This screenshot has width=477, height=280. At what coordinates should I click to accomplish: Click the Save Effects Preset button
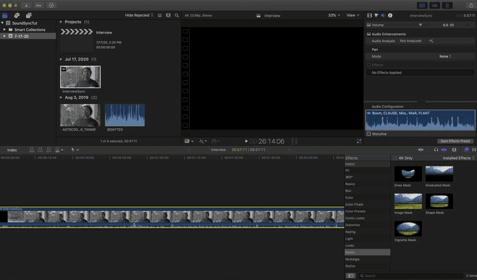pyautogui.click(x=455, y=141)
